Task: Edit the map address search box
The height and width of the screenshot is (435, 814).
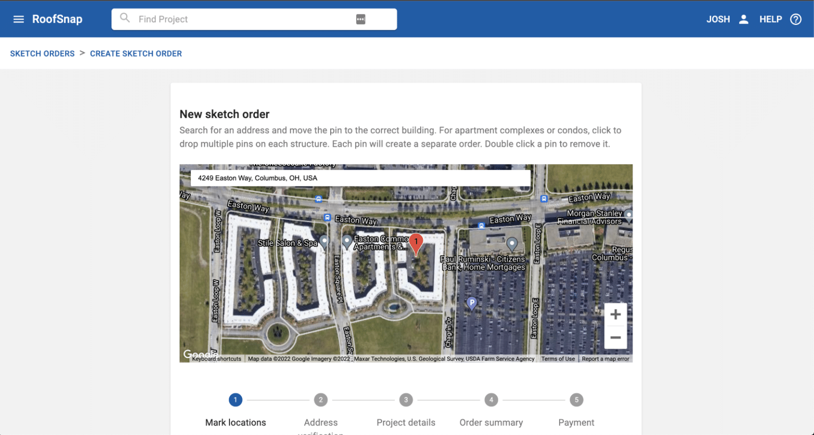Action: 360,178
